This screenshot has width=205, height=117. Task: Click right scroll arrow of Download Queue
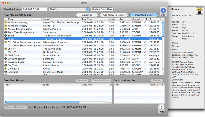[110, 102]
